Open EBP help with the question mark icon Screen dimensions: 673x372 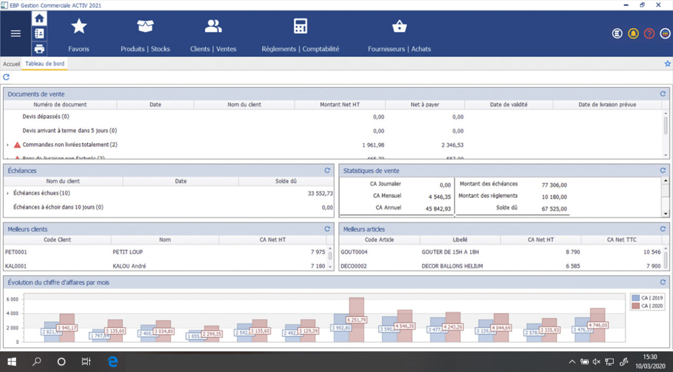point(649,33)
